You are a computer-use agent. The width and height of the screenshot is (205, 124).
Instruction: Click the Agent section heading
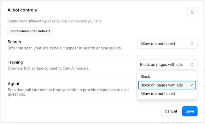[x=14, y=84]
